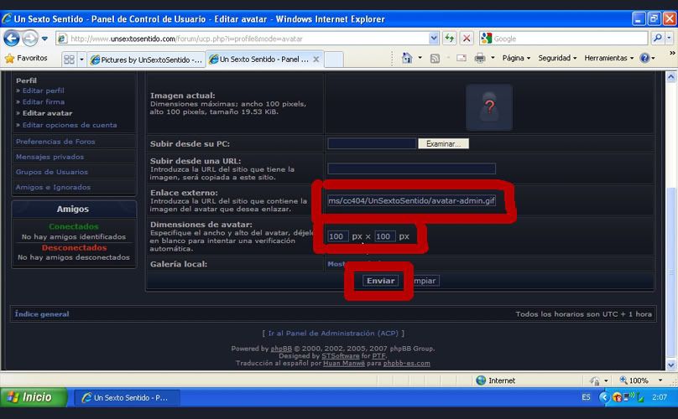This screenshot has width=678, height=419.
Task: Open Ir al Panel de Administración (ACP)
Action: [x=333, y=334]
